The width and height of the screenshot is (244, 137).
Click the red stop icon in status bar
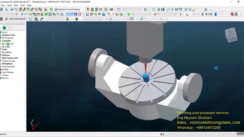tap(161, 134)
